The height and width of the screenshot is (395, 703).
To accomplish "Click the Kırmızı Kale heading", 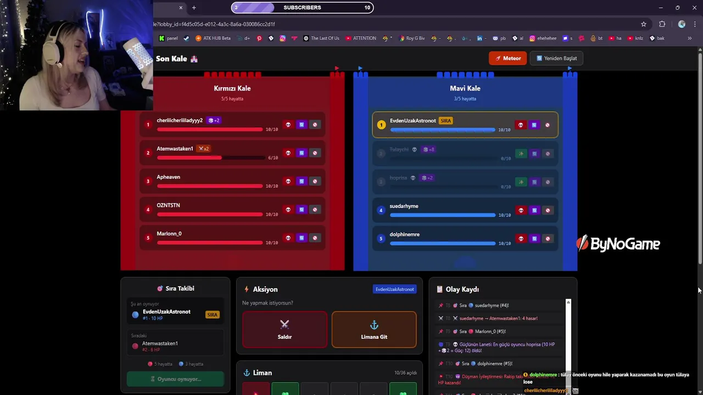I will pyautogui.click(x=232, y=88).
